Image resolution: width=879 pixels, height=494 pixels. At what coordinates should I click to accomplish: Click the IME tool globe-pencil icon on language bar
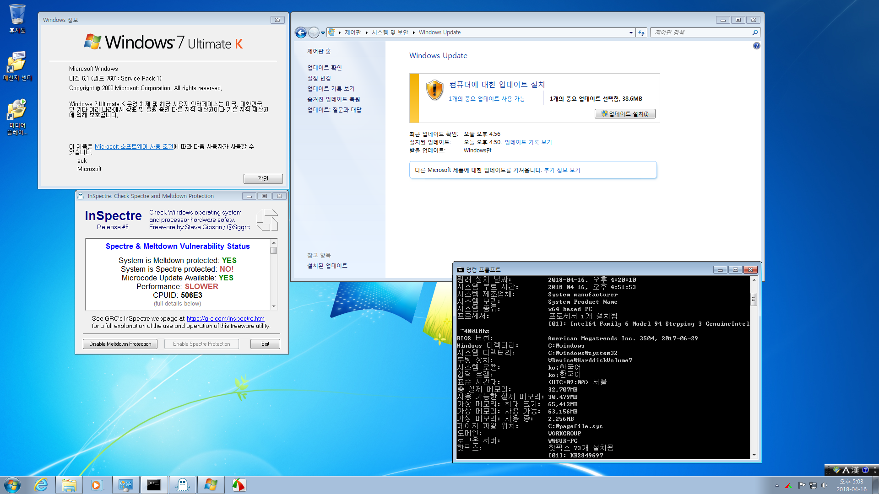837,470
